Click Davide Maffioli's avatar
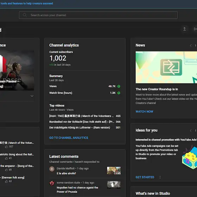197x197 pixels. click(52, 169)
